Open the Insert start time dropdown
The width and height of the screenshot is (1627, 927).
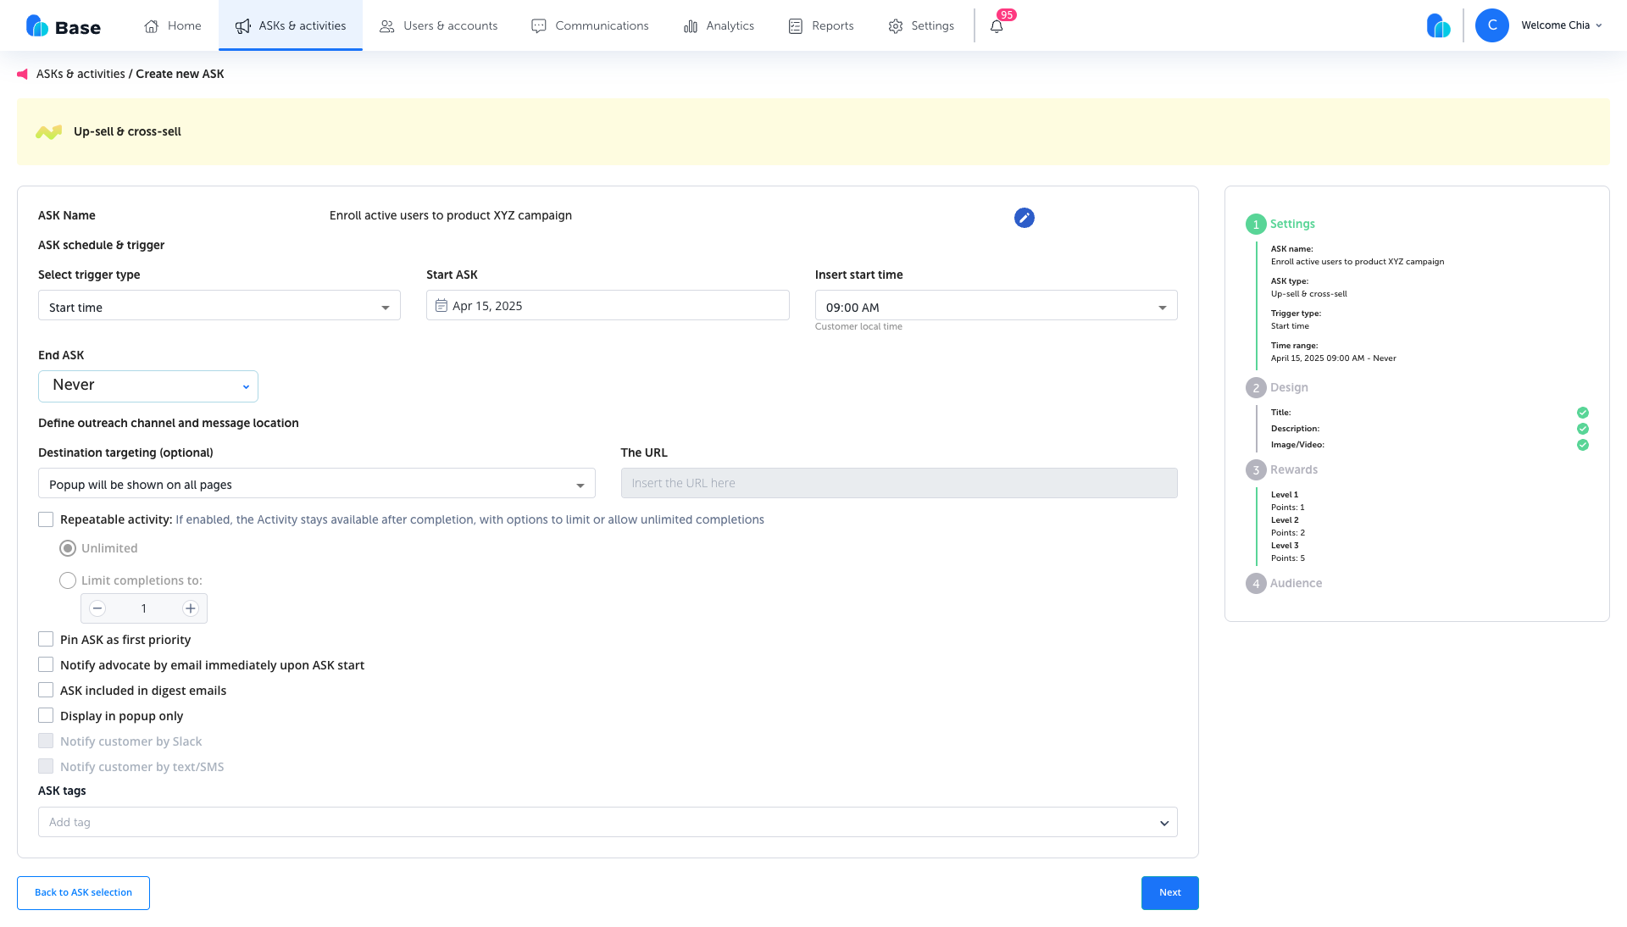[x=997, y=305]
